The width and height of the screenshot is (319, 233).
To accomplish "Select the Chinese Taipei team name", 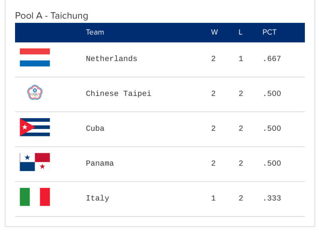I will pos(118,93).
